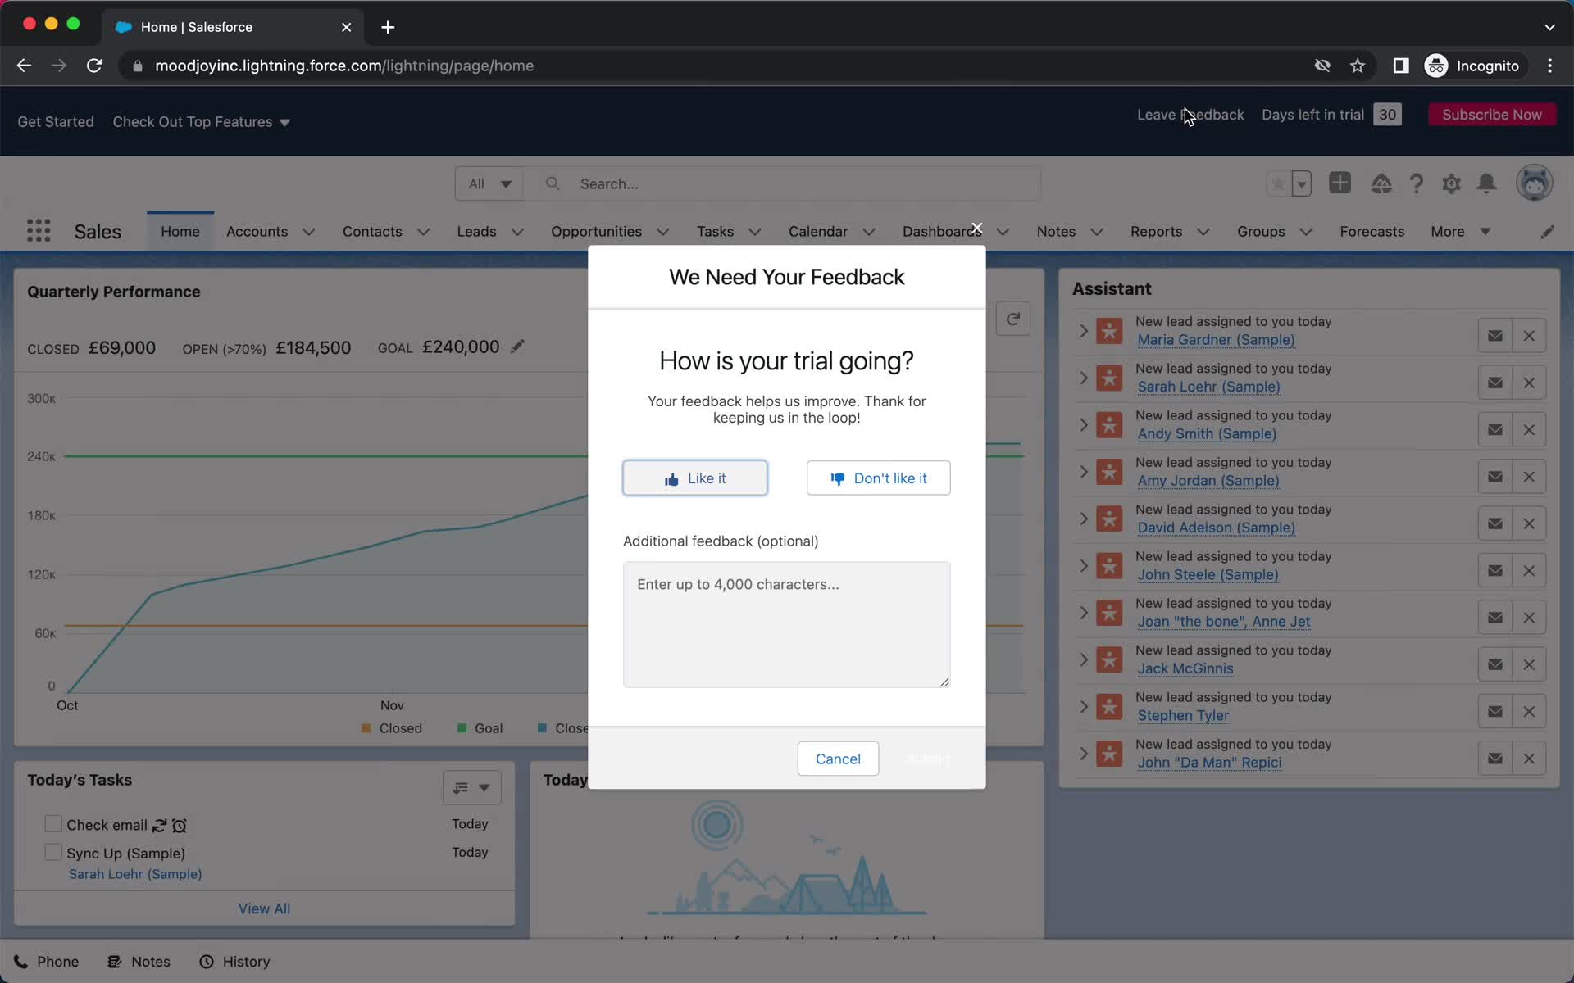
Task: Cancel the feedback dialog
Action: (x=838, y=759)
